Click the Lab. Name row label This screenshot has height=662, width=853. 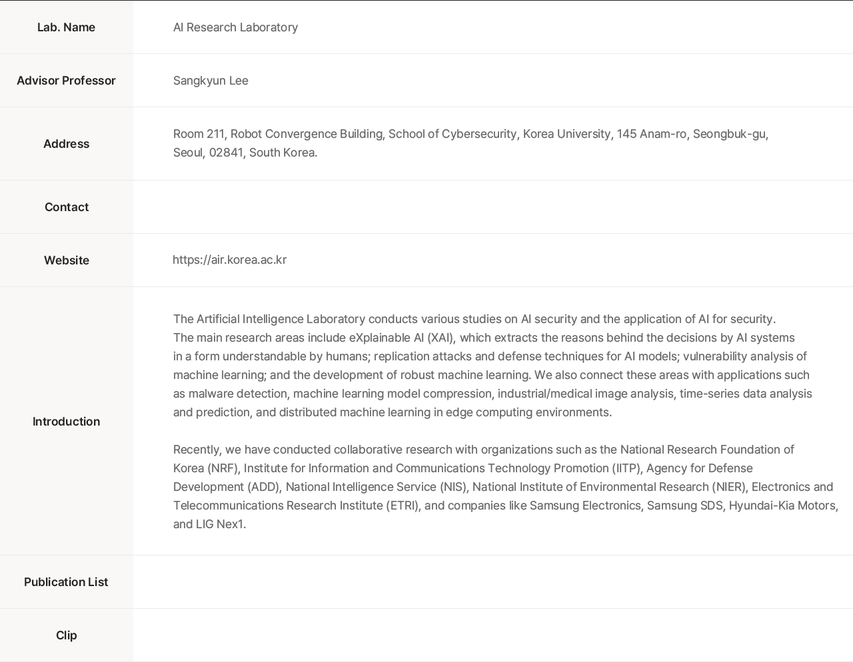coord(66,27)
